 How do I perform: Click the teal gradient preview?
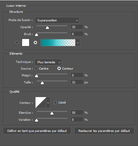pos(58,42)
